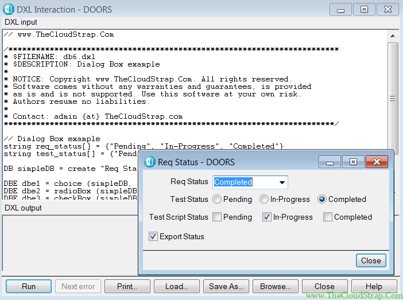Select Test Status Completed radio button
The width and height of the screenshot is (403, 300).
click(322, 199)
